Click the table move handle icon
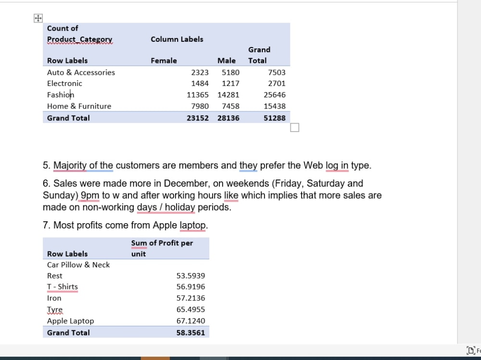The width and height of the screenshot is (481, 360). [38, 18]
